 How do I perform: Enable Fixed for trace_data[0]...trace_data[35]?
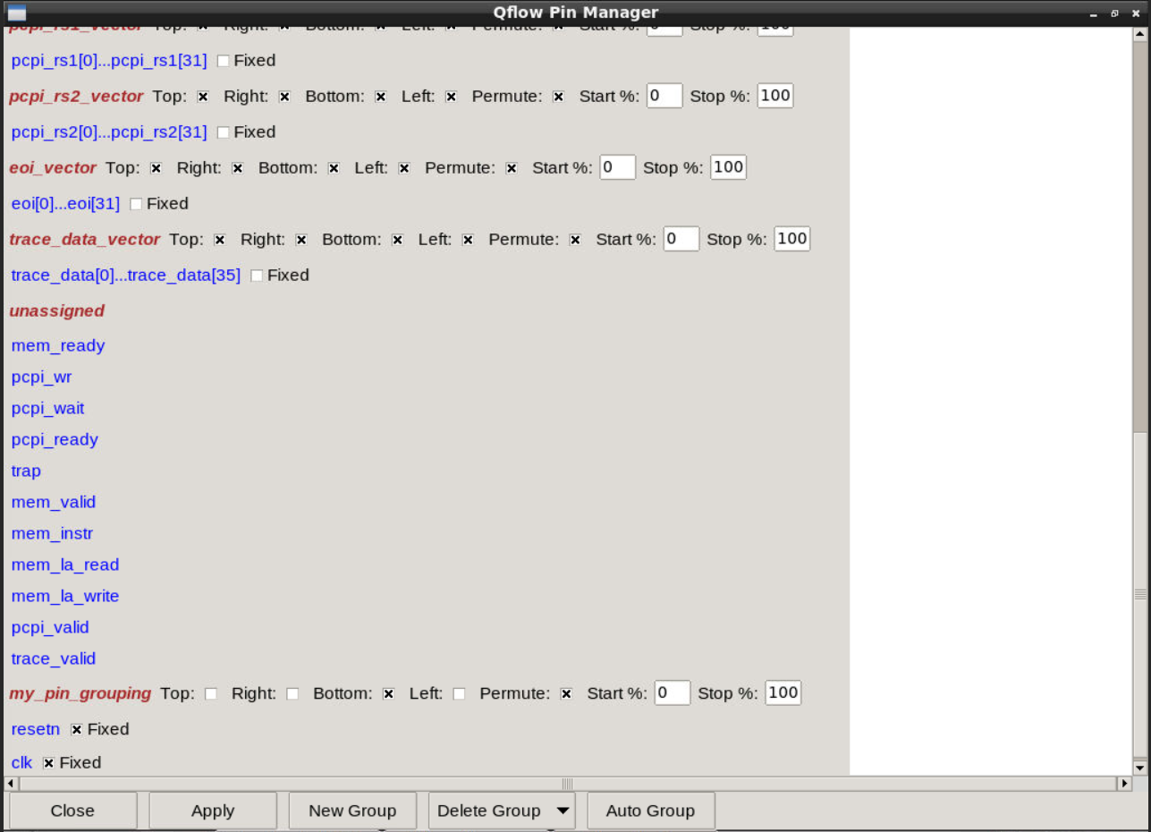257,276
